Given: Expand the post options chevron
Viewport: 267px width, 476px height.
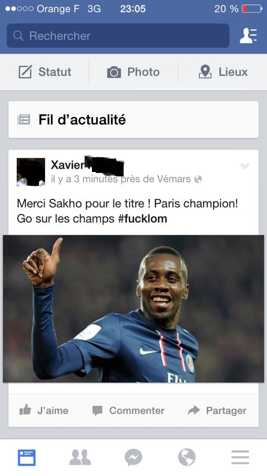Looking at the screenshot, I should pyautogui.click(x=245, y=166).
